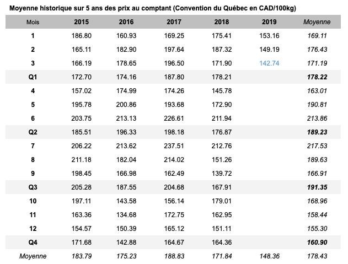The image size is (348, 264).
Task: Open the blue 142.74 value
Action: pos(269,63)
